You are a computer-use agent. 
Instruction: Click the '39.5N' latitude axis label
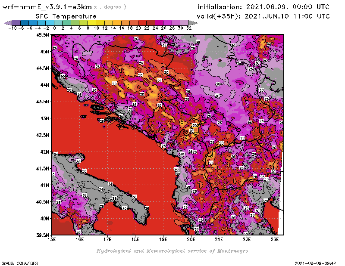[x=42, y=235]
